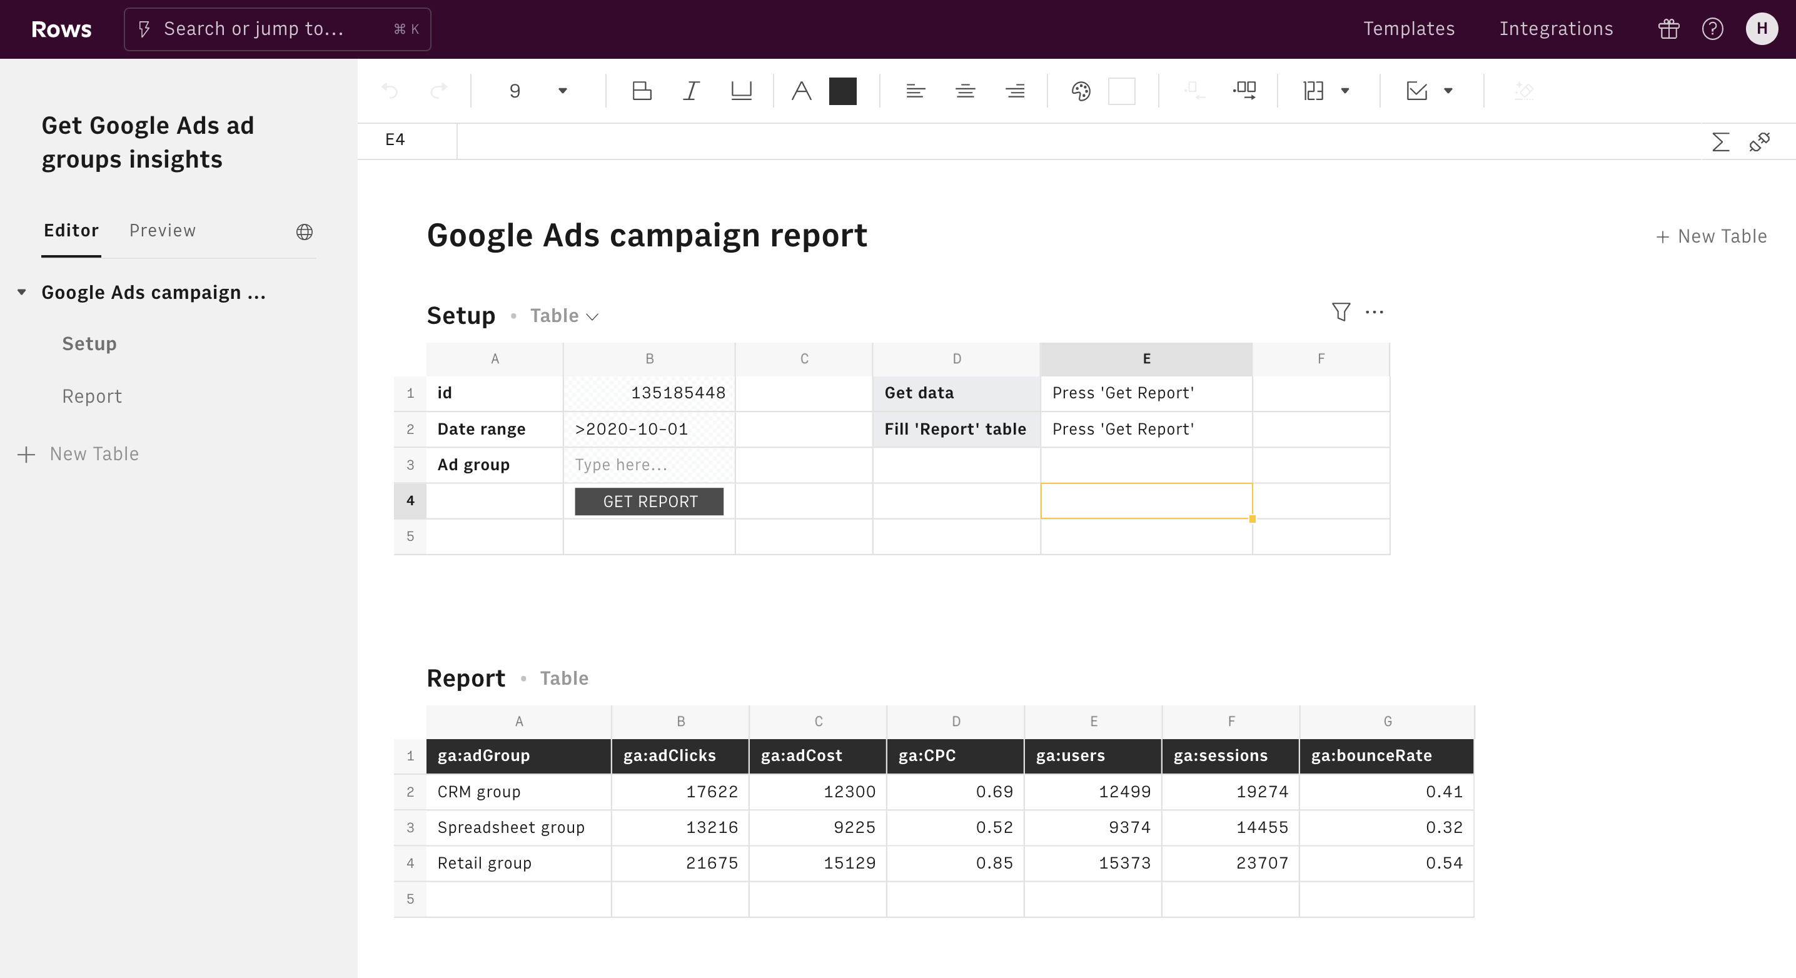Click the center align icon
Screen dimensions: 1796x978
click(x=965, y=91)
